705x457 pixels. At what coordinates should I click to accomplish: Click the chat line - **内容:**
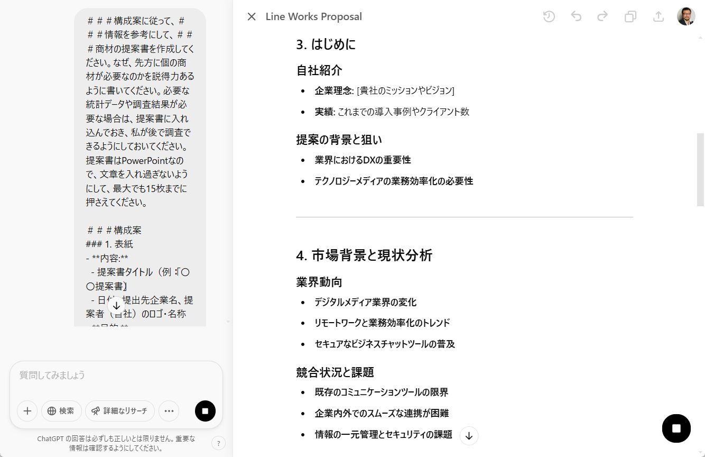pos(107,258)
